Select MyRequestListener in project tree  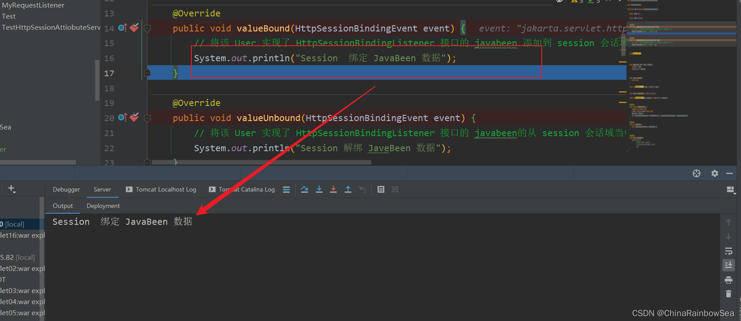33,5
